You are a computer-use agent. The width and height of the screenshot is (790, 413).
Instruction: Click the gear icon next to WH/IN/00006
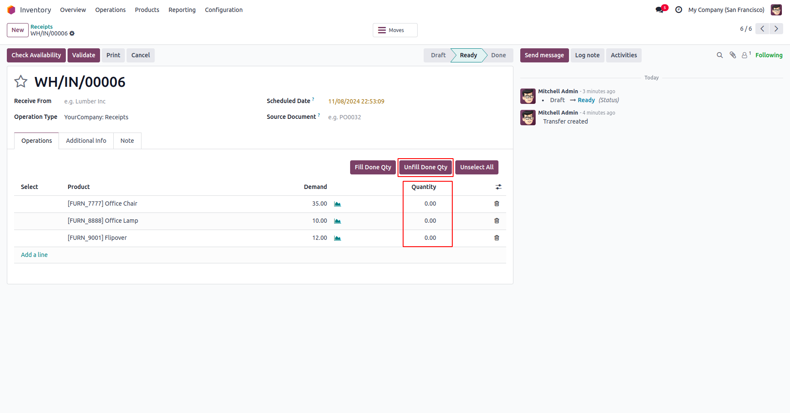(72, 33)
